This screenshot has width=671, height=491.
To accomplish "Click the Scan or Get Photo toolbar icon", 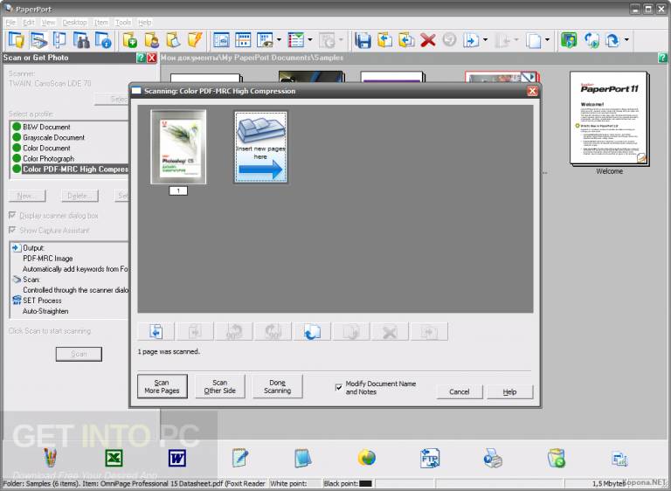I will point(39,41).
